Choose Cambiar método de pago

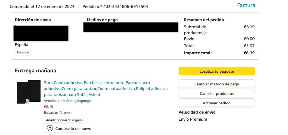point(216,84)
